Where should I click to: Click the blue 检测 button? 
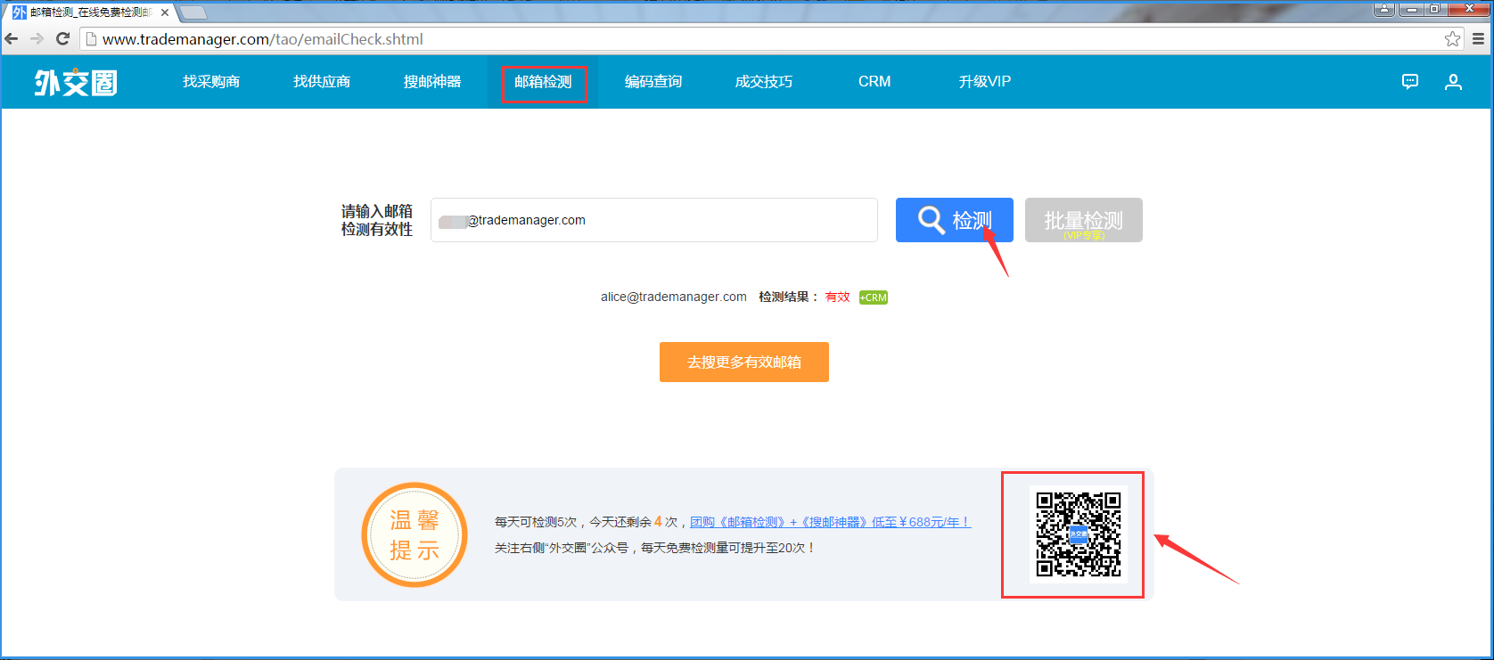(954, 220)
